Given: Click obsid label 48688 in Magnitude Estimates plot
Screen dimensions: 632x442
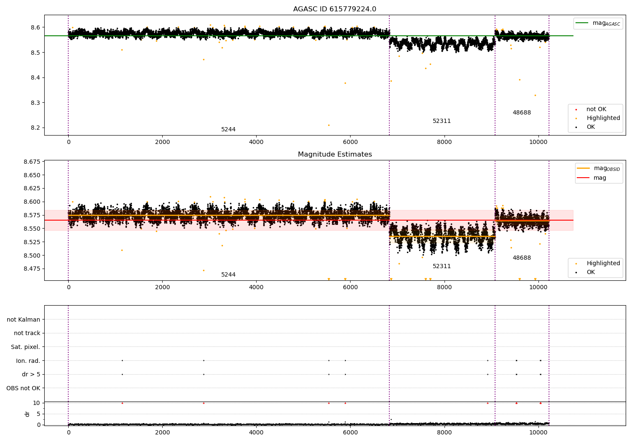Looking at the screenshot, I should 522,258.
